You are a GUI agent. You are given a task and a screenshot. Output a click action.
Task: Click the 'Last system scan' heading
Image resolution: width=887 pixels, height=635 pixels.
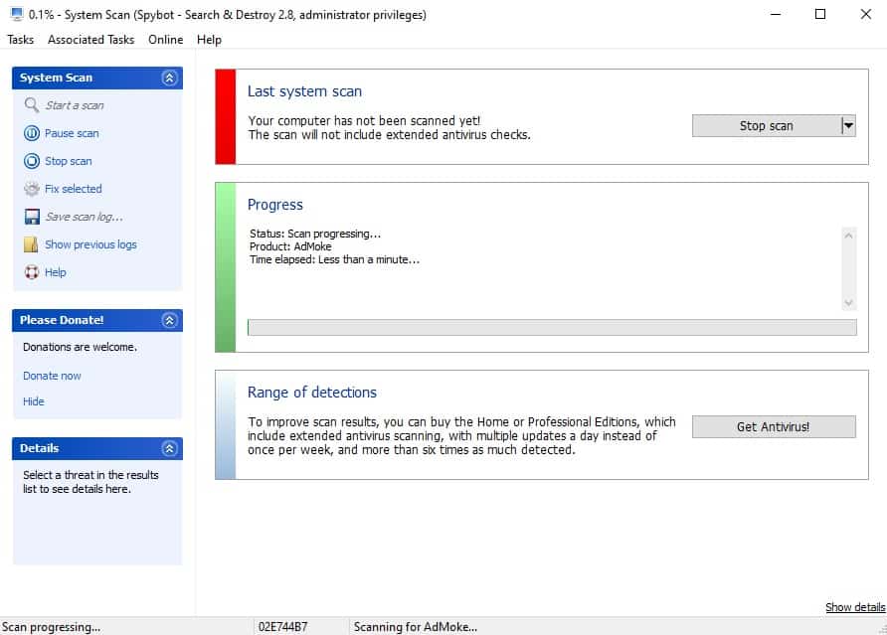[304, 91]
